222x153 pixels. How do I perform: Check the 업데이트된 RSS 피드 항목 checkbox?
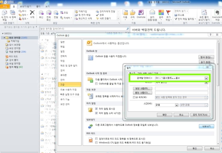tap(96, 139)
